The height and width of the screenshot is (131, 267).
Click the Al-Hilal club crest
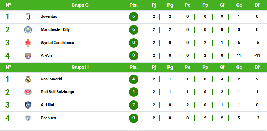pyautogui.click(x=28, y=105)
